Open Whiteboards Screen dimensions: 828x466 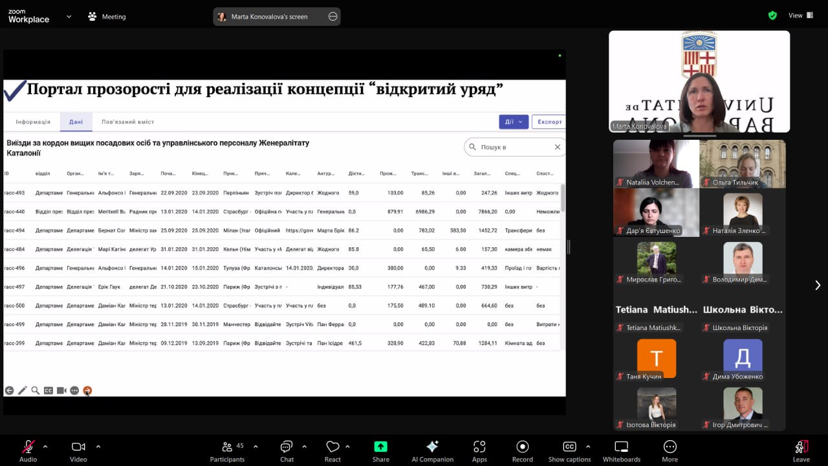[621, 450]
